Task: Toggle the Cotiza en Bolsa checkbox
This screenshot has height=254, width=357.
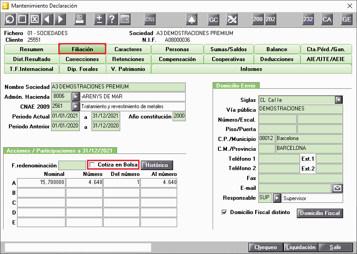Action: coord(92,165)
